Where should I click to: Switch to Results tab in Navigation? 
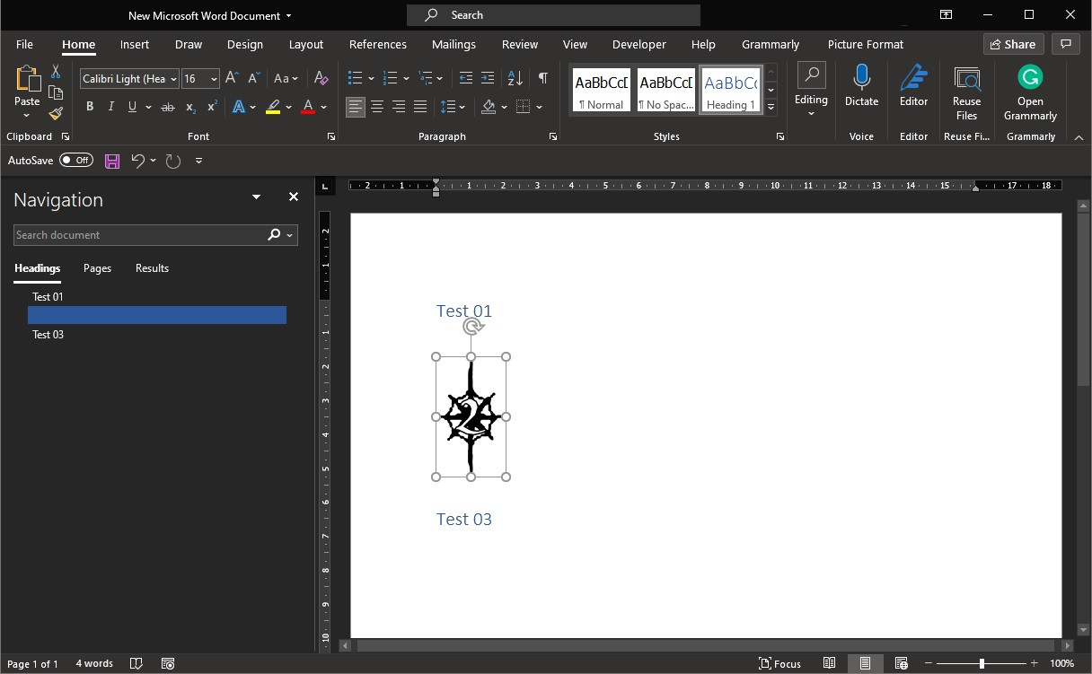coord(152,268)
